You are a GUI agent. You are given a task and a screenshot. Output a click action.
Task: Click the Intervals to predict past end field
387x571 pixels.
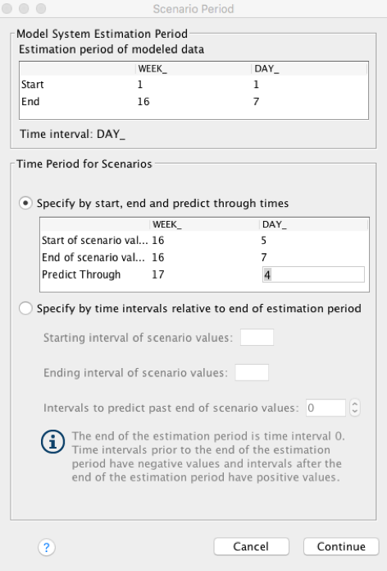point(326,408)
